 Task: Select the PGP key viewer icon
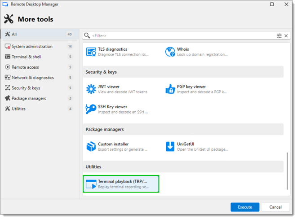(170, 89)
